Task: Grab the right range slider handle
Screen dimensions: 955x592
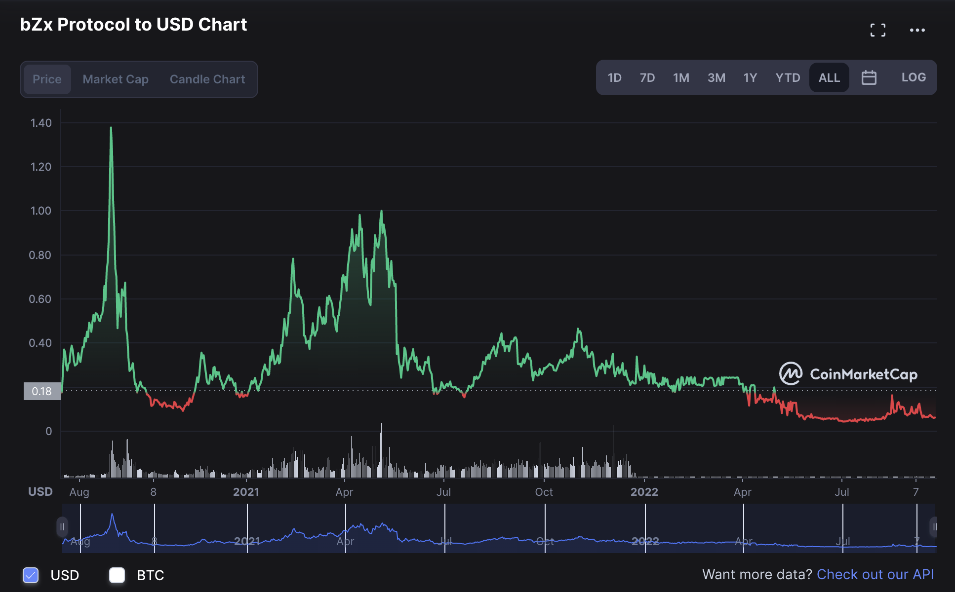Action: tap(934, 527)
